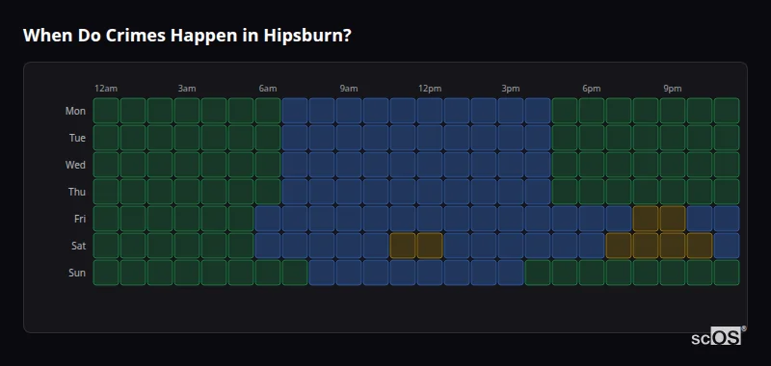The width and height of the screenshot is (771, 366).
Task: Select the Friday 6am blue cell
Action: 268,219
